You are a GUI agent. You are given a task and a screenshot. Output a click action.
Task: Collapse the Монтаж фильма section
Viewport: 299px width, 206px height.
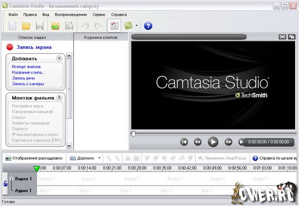coord(59,98)
